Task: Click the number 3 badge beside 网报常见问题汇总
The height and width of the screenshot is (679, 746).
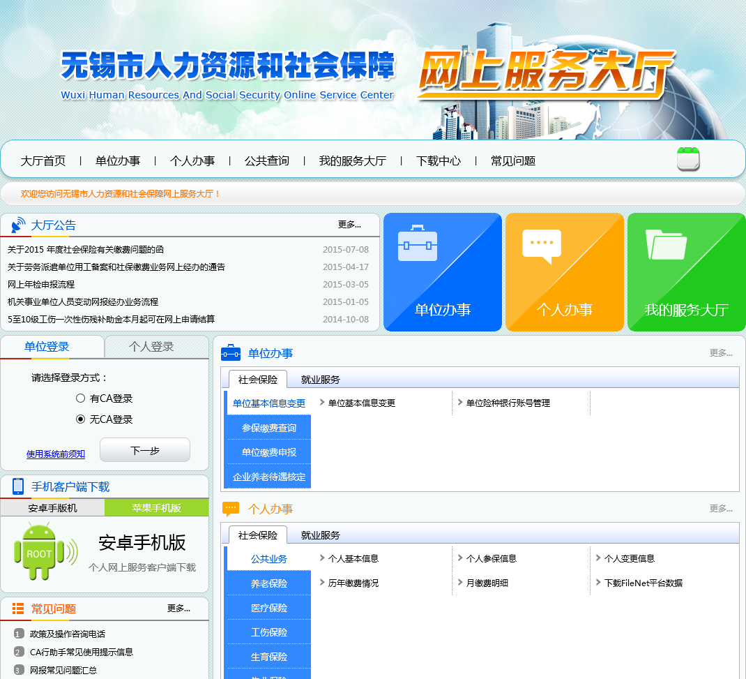Action: point(19,670)
